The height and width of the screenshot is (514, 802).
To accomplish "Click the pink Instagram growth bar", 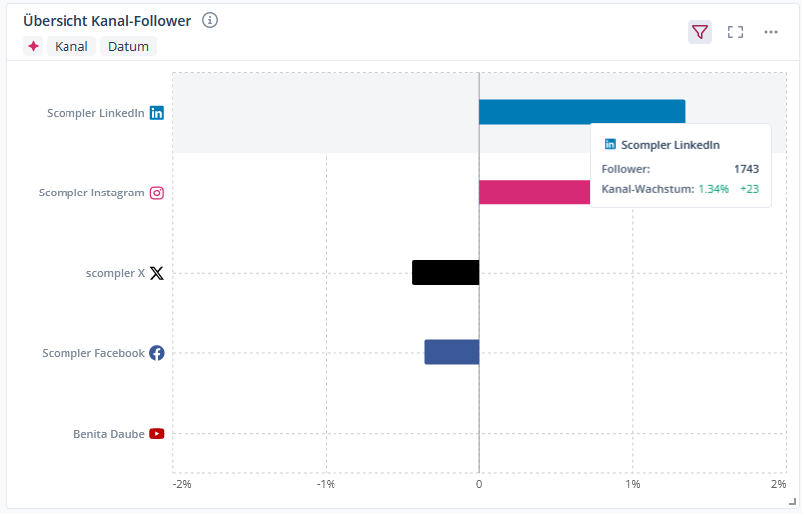I will tap(534, 193).
